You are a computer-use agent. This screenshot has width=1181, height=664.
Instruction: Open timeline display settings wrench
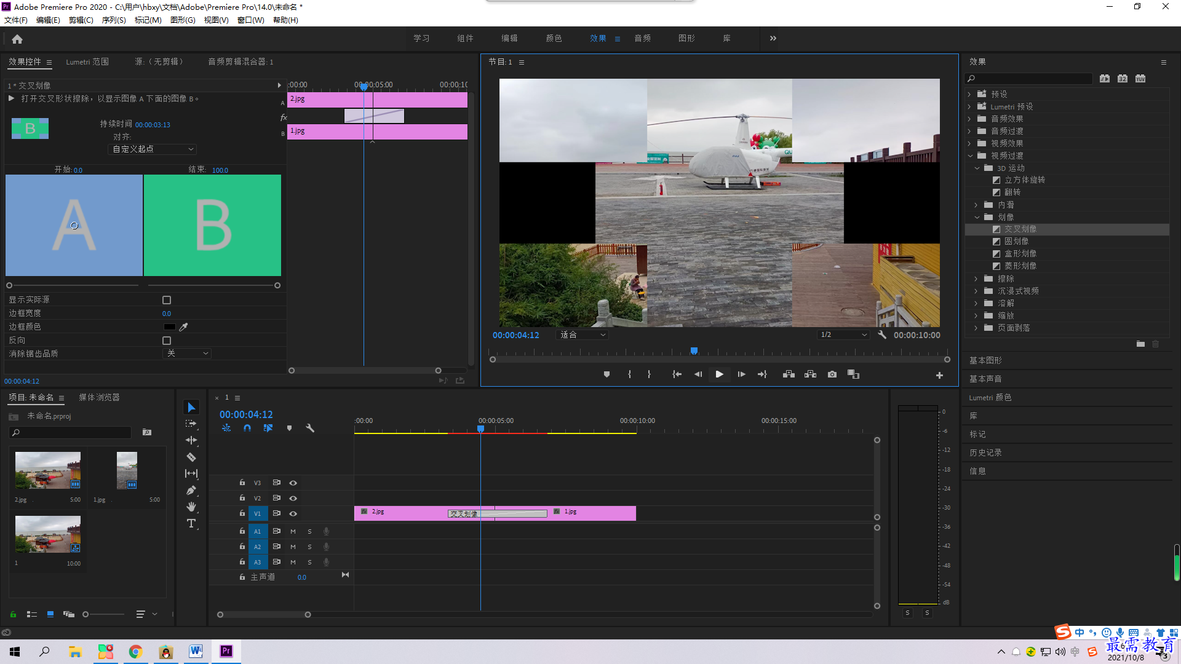(310, 428)
